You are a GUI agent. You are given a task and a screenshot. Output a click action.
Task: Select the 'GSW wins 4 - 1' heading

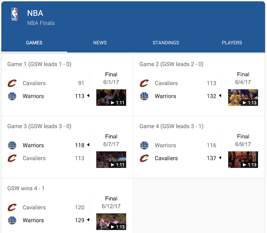(x=26, y=188)
